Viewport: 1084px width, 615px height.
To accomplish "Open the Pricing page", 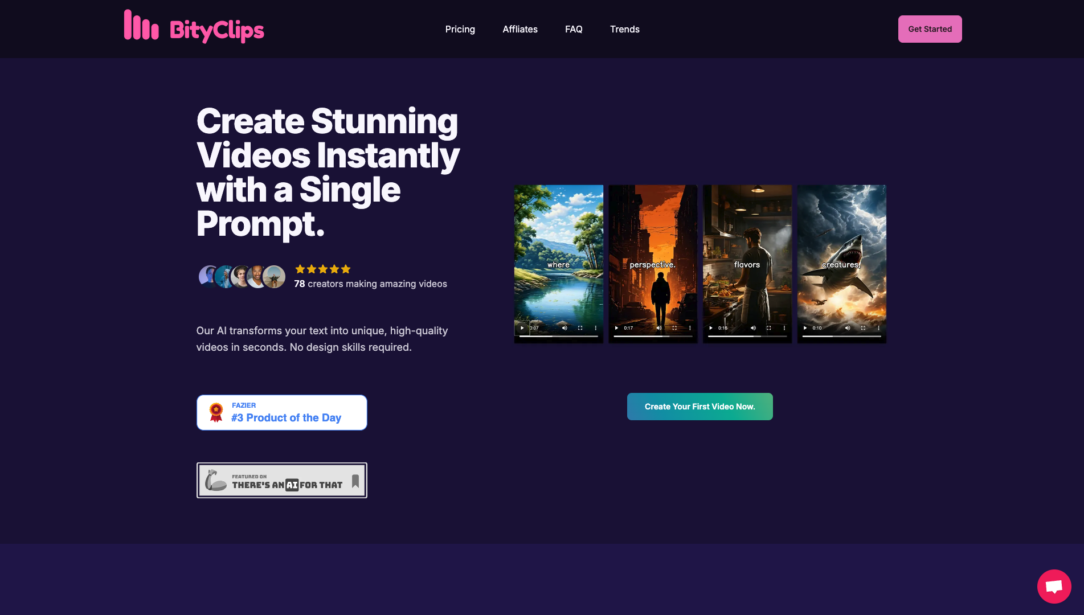I will coord(460,29).
